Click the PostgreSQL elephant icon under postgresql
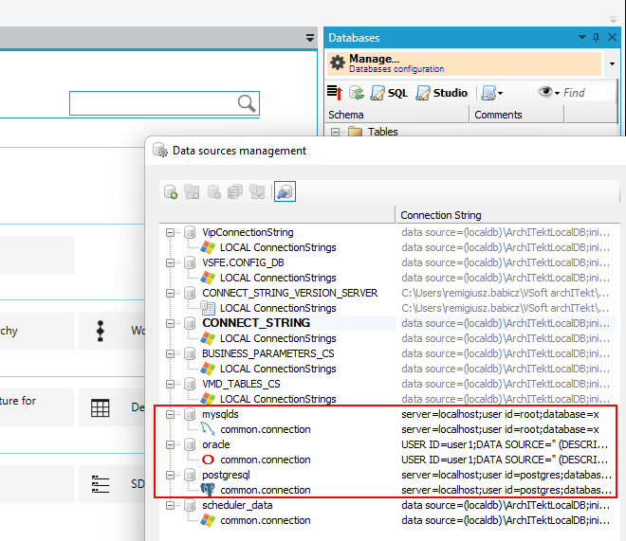This screenshot has width=626, height=541. tap(208, 490)
